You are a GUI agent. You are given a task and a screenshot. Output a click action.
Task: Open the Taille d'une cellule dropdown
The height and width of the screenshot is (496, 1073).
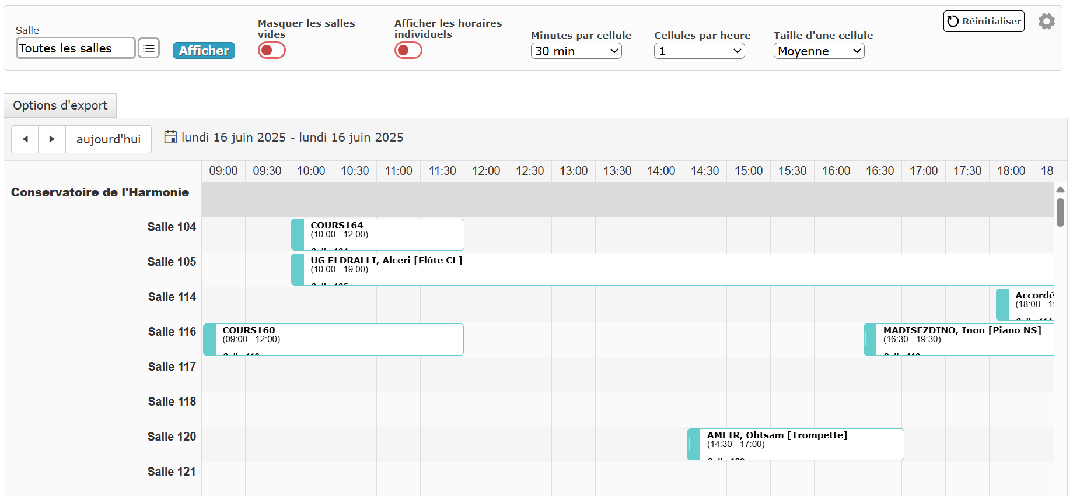[x=819, y=51]
